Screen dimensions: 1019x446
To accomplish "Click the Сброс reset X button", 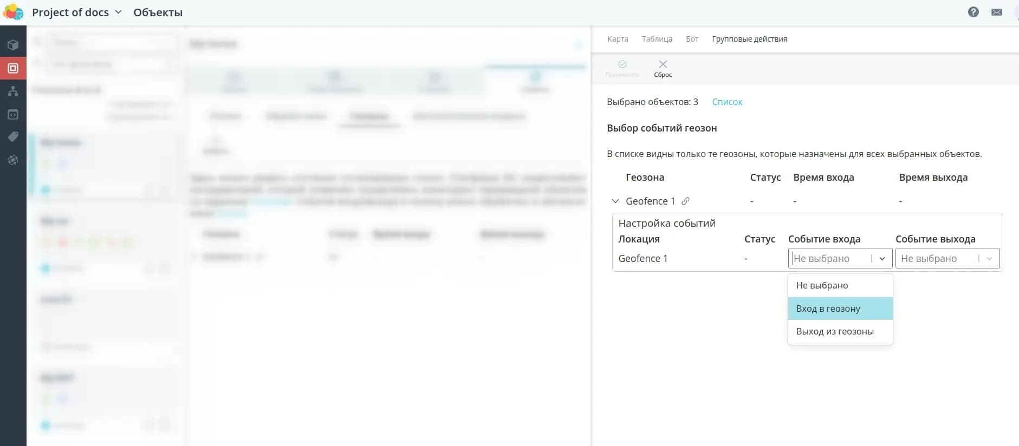I will 663,68.
